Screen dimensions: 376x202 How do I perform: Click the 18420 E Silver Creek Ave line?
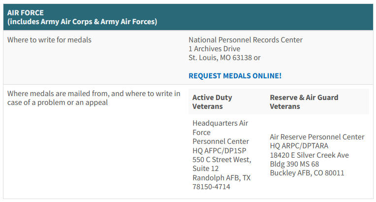[310, 155]
